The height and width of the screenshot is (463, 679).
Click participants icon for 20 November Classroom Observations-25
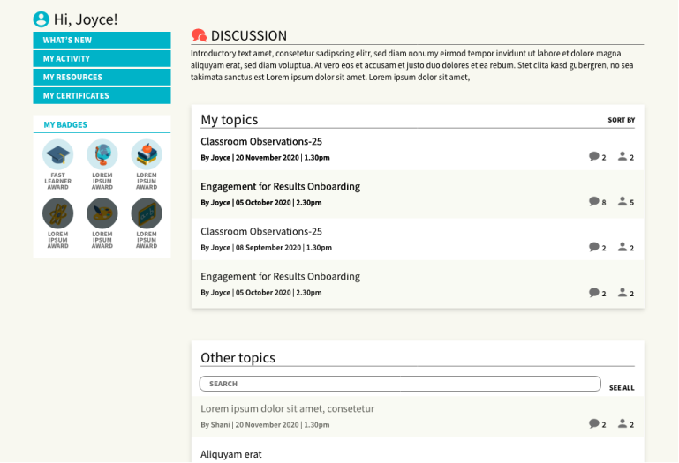pyautogui.click(x=622, y=156)
